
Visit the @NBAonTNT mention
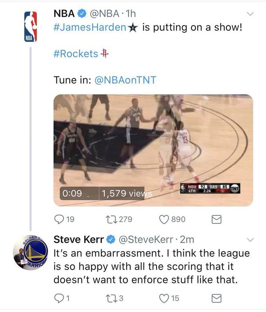pyautogui.click(x=125, y=79)
